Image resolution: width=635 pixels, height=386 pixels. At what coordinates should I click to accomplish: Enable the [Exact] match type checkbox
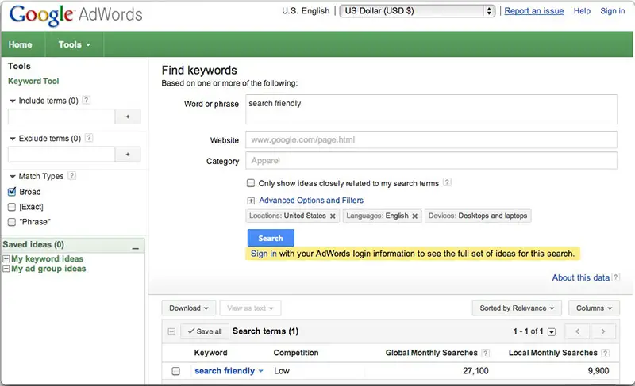[12, 207]
